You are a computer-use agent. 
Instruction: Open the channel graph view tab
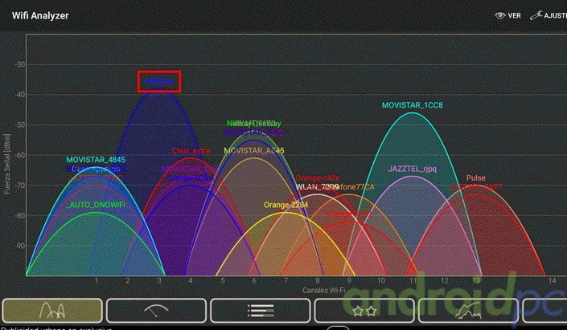coord(52,309)
